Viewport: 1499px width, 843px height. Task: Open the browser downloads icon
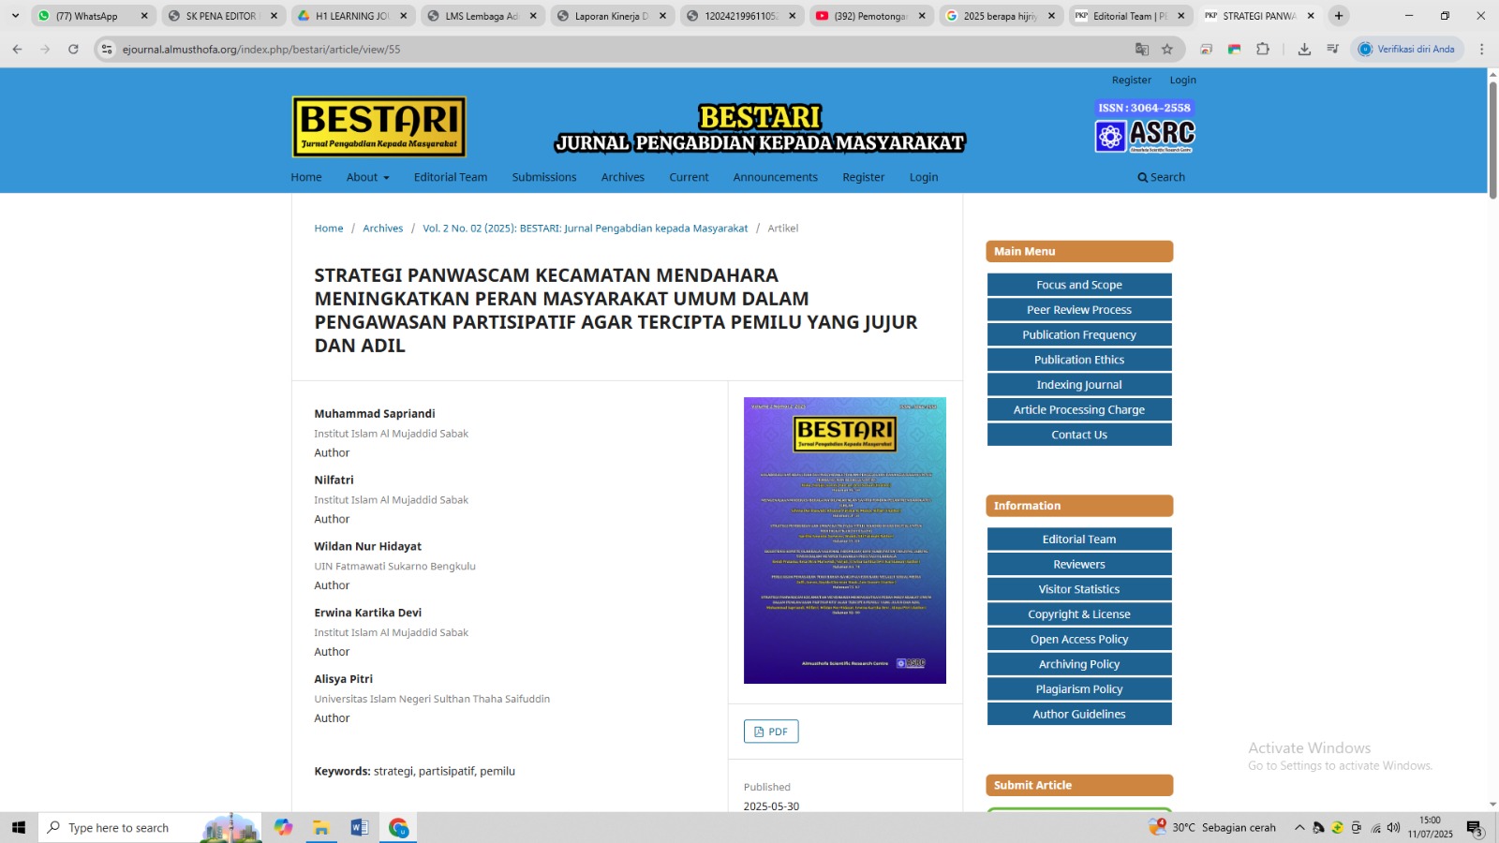click(1304, 49)
